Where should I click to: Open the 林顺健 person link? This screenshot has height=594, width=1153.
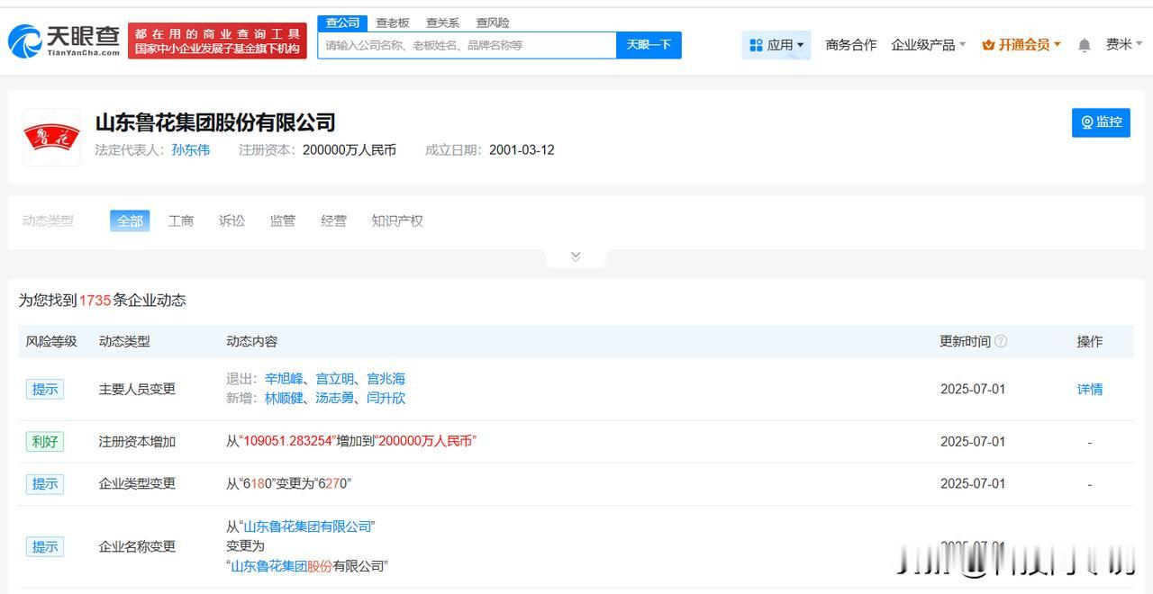285,398
